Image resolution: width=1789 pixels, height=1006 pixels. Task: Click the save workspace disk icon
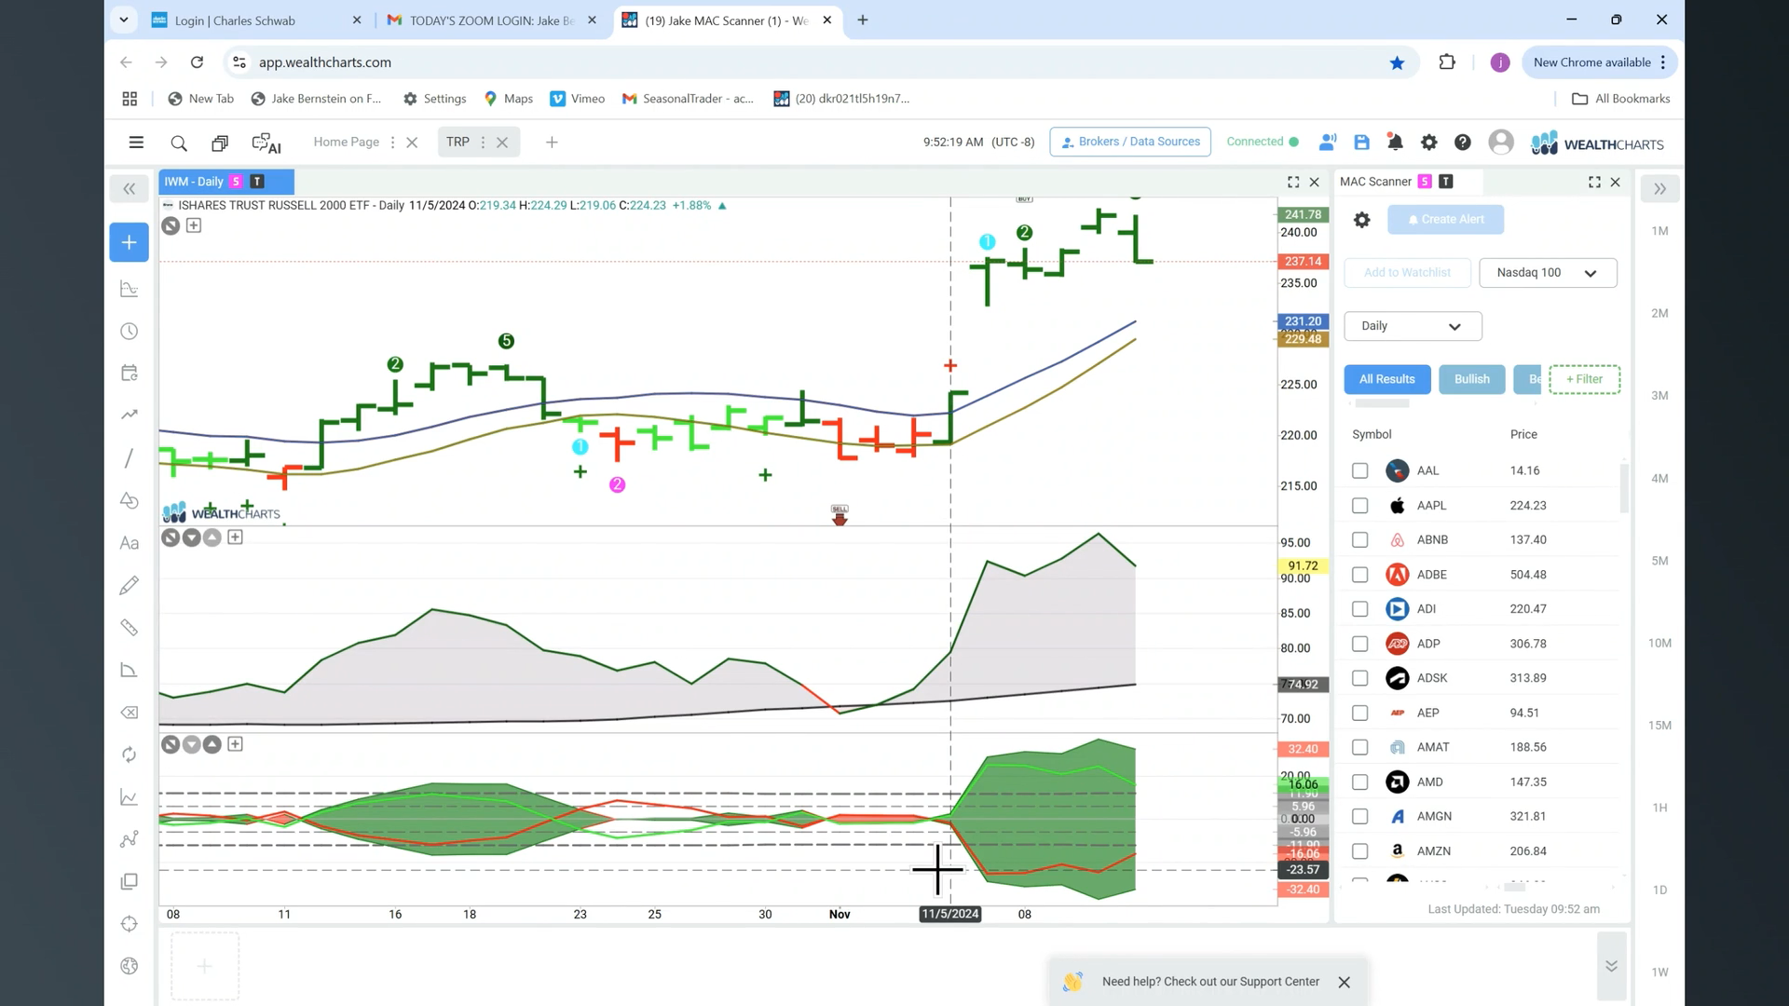click(1361, 143)
